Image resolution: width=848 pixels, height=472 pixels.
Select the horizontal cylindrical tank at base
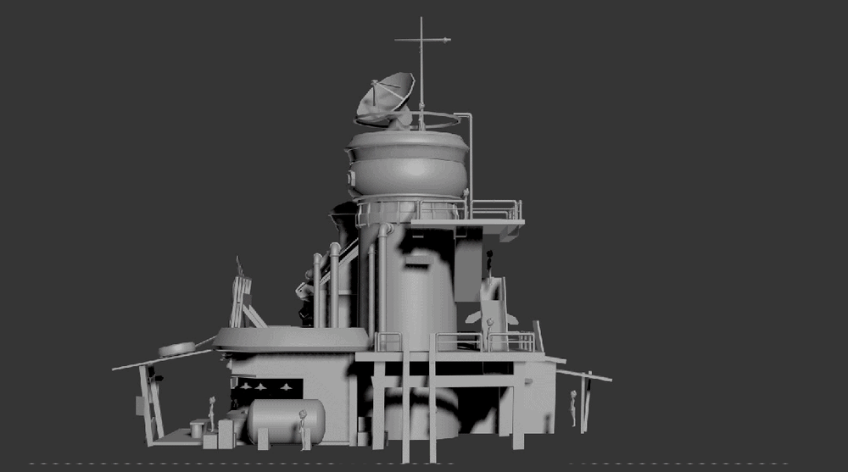(286, 421)
